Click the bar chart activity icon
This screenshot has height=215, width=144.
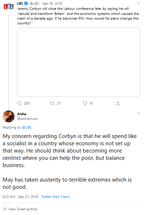5,209
